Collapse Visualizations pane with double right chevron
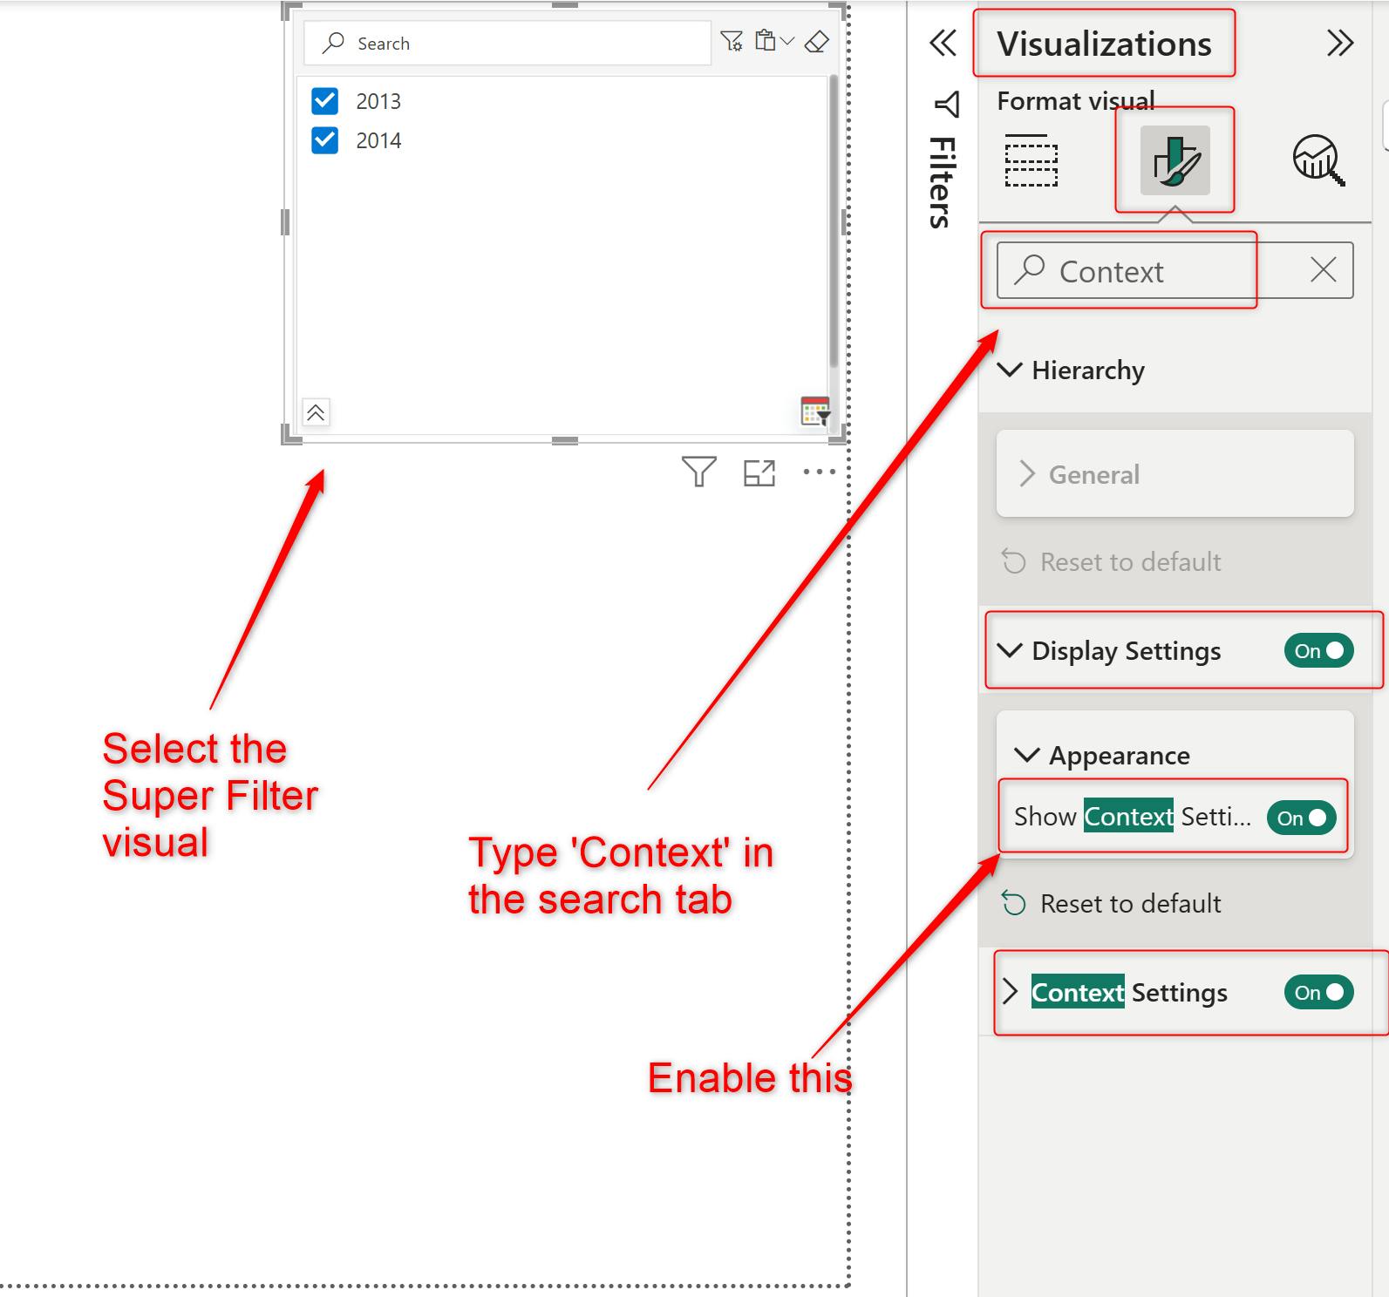 tap(1340, 43)
